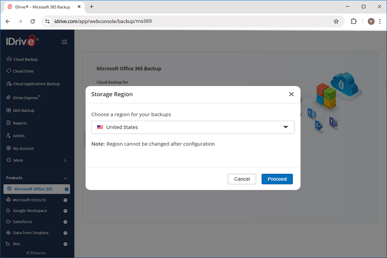The height and width of the screenshot is (258, 387).
Task: Open Cloud Drive in the sidebar
Action: pyautogui.click(x=23, y=71)
